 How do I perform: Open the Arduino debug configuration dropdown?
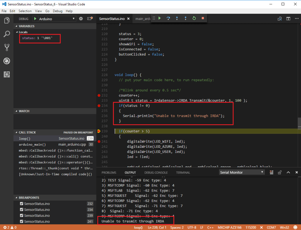pos(56,19)
